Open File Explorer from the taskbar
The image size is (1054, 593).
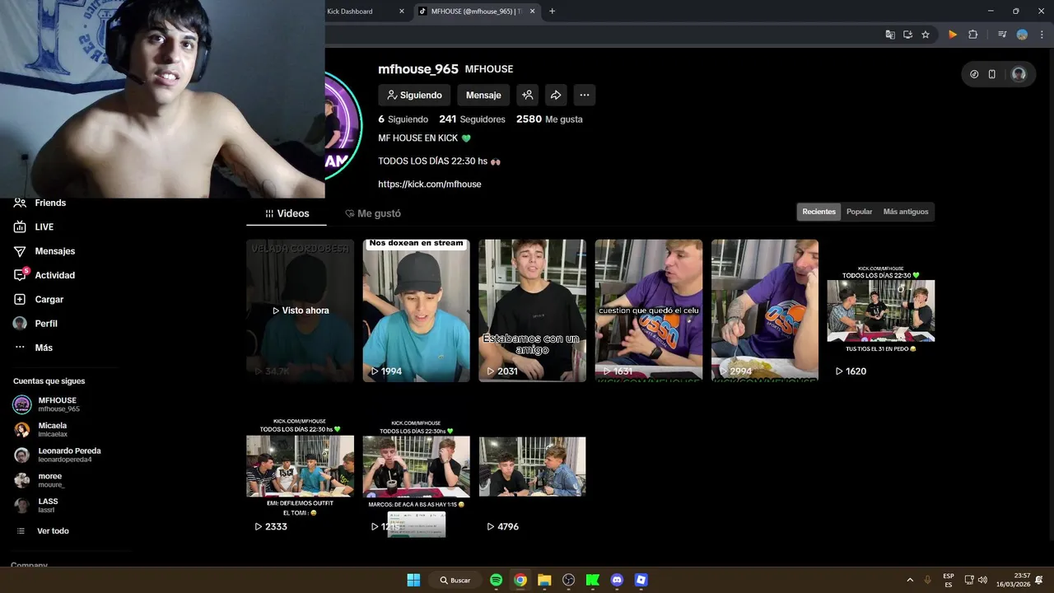(544, 580)
